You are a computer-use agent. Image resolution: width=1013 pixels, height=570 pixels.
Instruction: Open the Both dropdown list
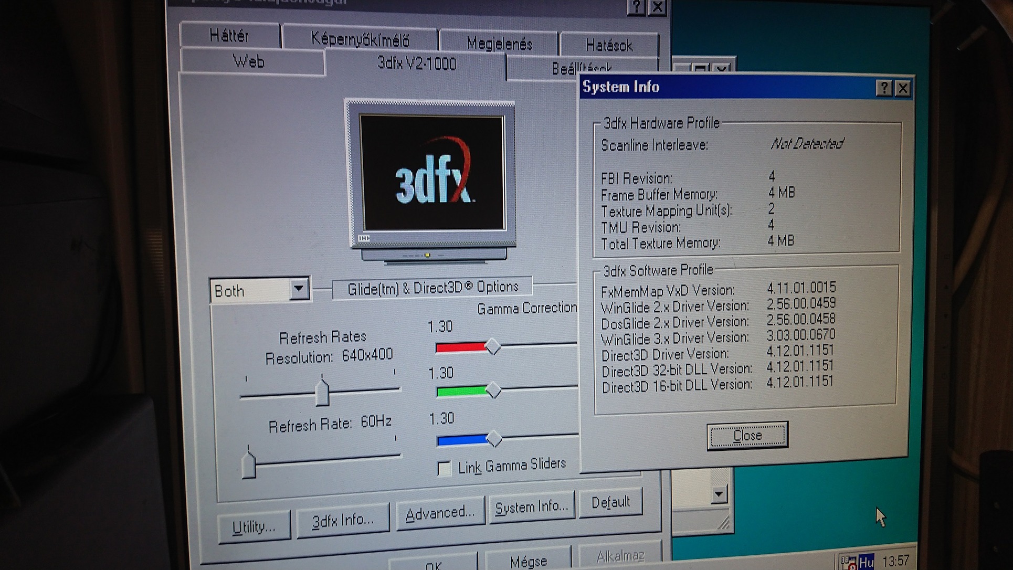299,288
